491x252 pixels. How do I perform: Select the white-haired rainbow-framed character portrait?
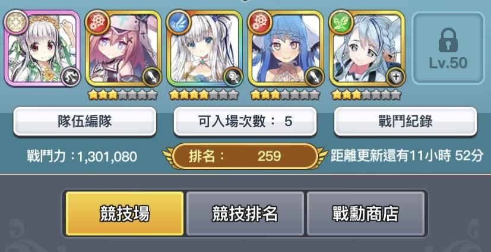(205, 48)
